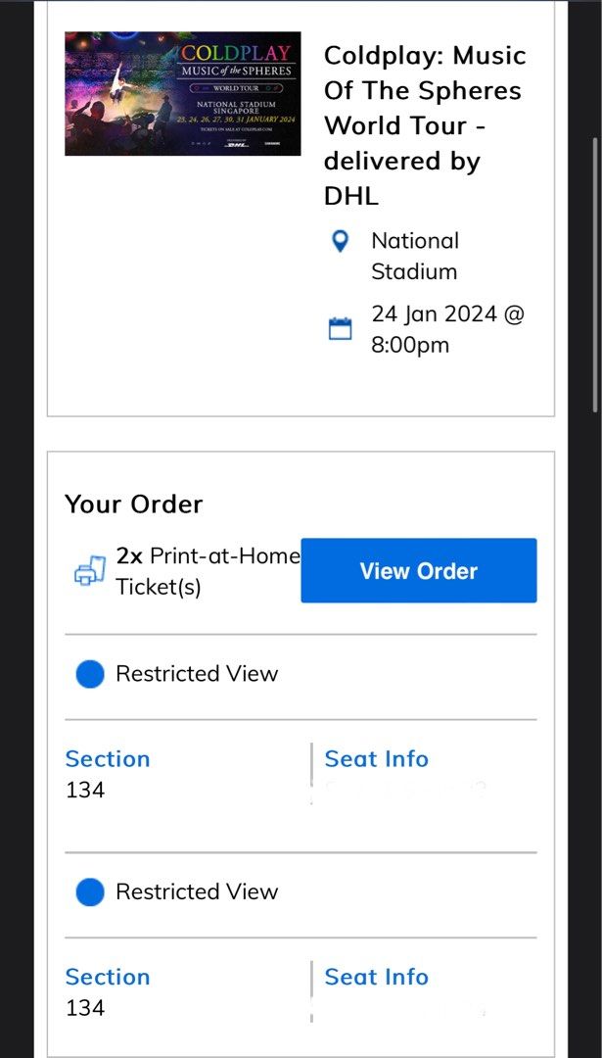Click the View Order button
Screen dimensions: 602x1058
(418, 570)
